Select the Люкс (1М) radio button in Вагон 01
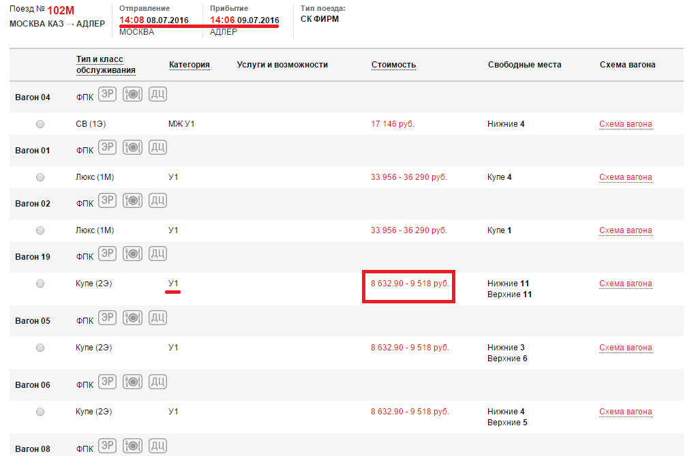Image resolution: width=696 pixels, height=456 pixels. [x=40, y=177]
